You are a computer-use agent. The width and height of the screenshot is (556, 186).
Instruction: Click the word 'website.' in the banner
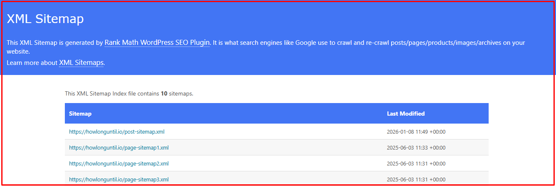[18, 52]
